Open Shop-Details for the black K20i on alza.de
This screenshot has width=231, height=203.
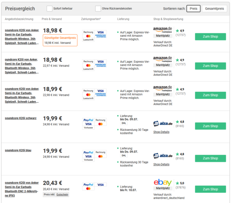coord(161,132)
